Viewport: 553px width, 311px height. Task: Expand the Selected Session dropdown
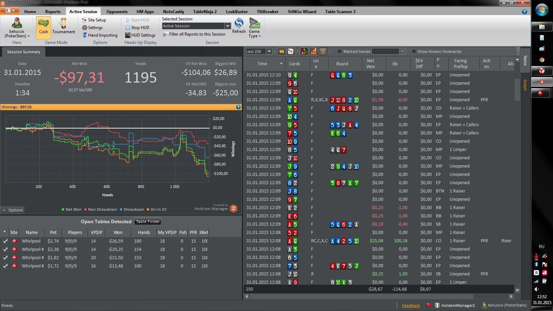click(228, 26)
